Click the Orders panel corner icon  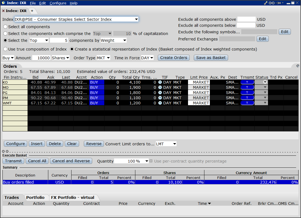(x=297, y=66)
